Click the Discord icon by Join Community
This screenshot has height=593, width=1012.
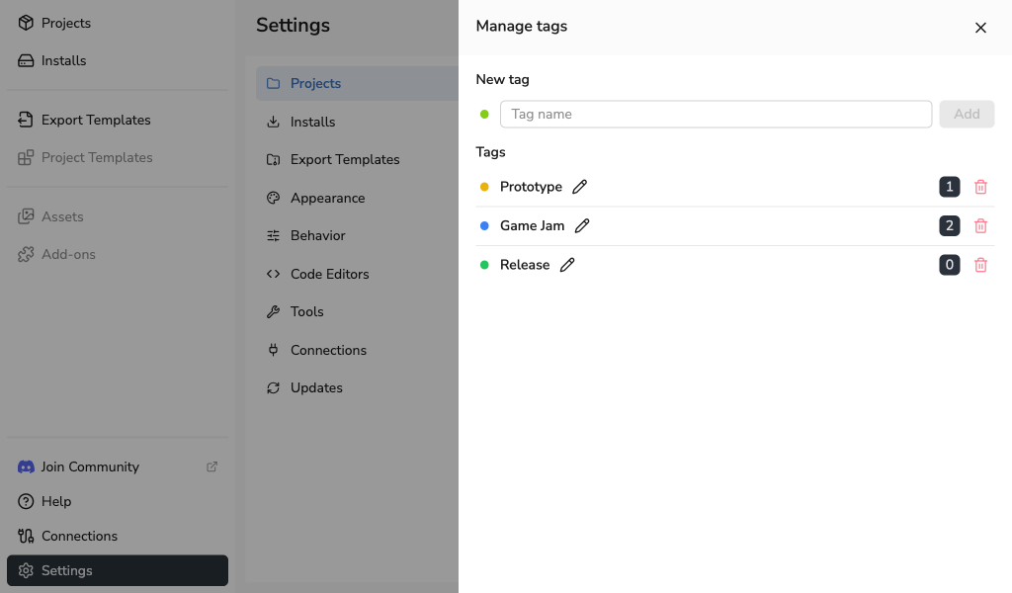click(26, 466)
